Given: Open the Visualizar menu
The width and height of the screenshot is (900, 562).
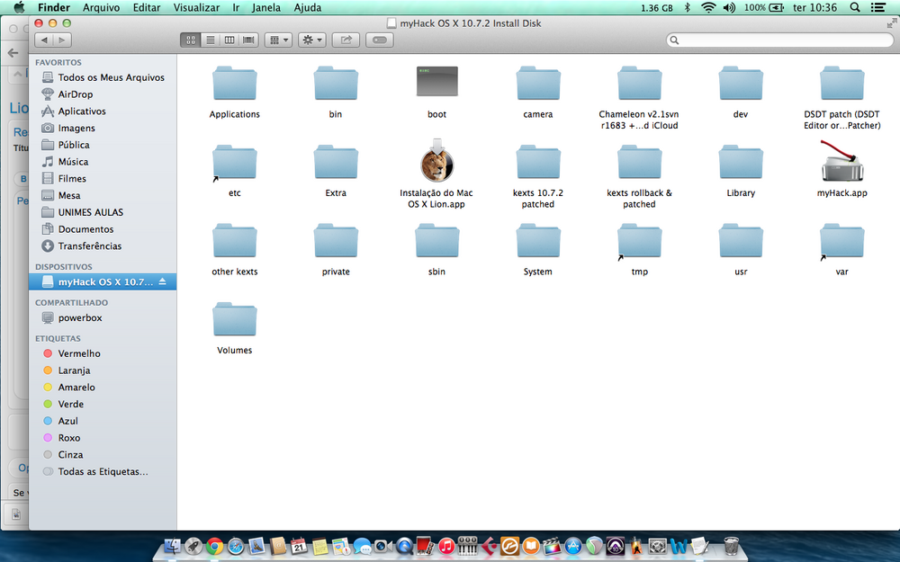Looking at the screenshot, I should pyautogui.click(x=195, y=7).
